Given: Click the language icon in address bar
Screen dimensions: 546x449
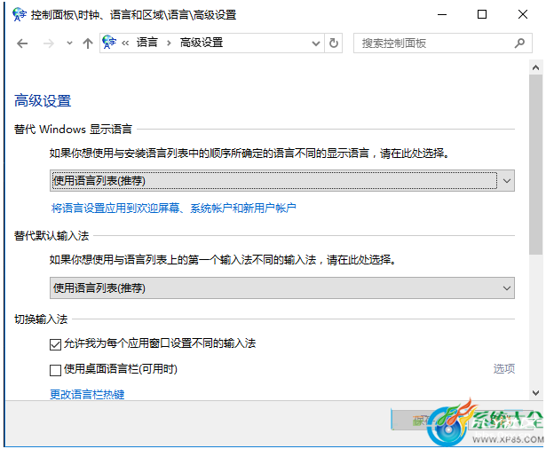Looking at the screenshot, I should coord(109,43).
